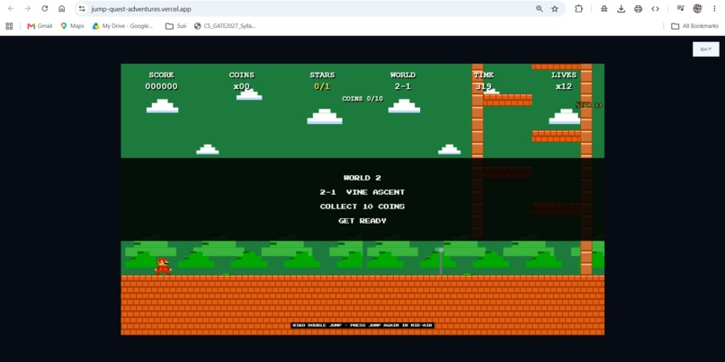Click the LIVES x12 counter
This screenshot has width=725, height=362.
point(564,80)
